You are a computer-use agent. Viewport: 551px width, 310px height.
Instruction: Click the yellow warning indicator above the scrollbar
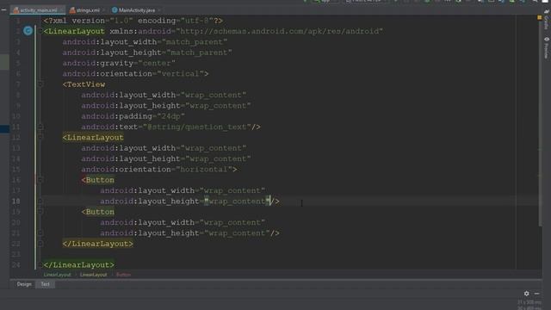(540, 17)
